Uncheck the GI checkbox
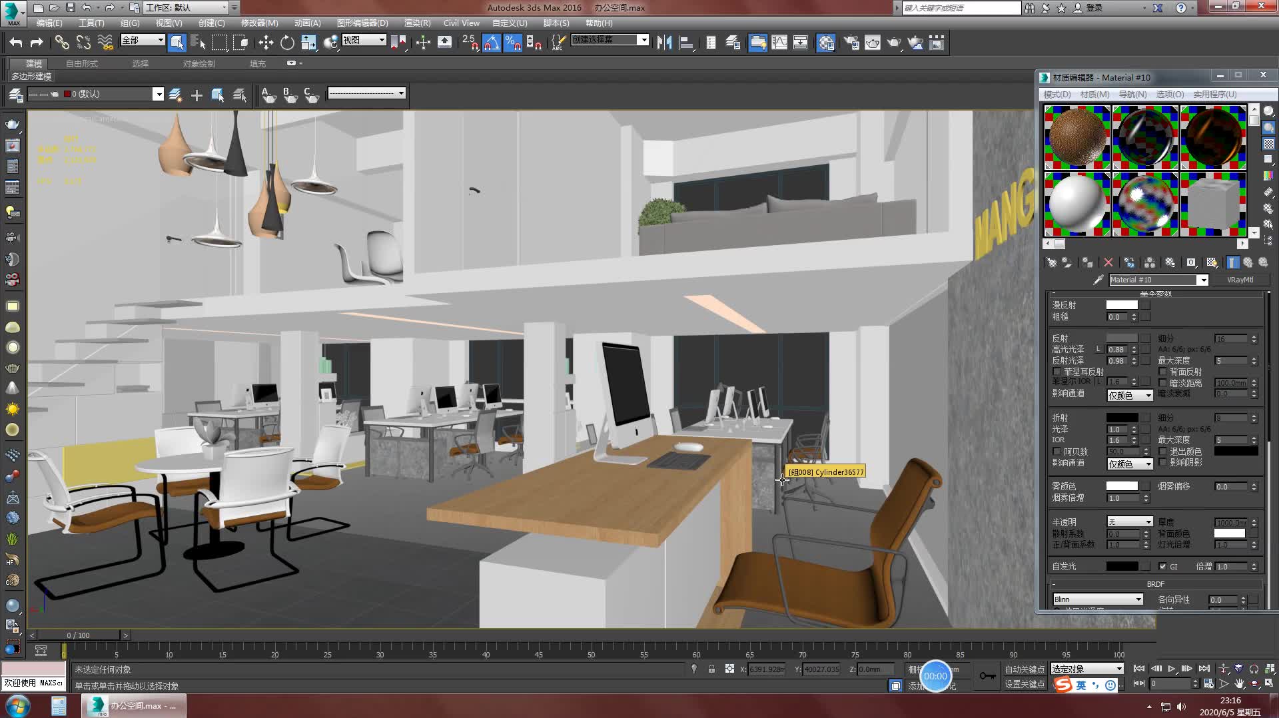The height and width of the screenshot is (718, 1279). click(x=1162, y=567)
